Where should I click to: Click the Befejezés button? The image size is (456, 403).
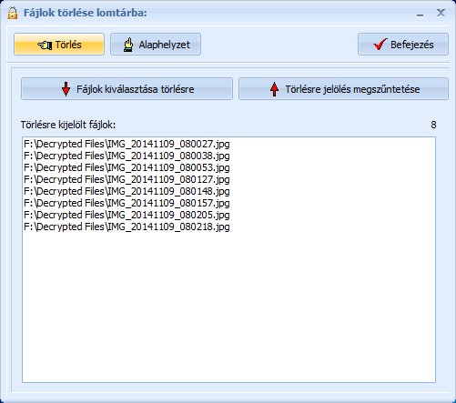[403, 45]
